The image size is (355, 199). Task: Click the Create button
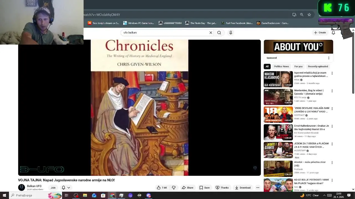[x=320, y=33]
